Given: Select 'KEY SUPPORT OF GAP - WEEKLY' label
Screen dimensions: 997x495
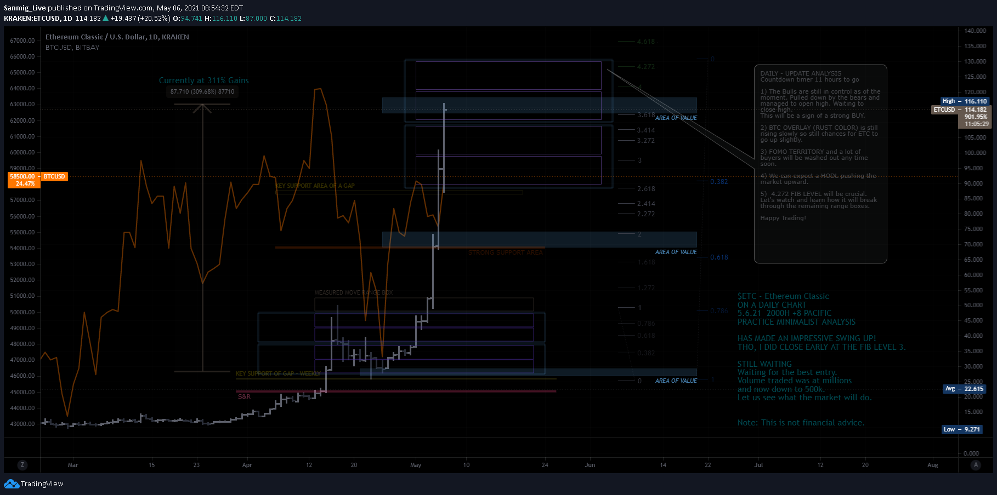Looking at the screenshot, I should [278, 373].
